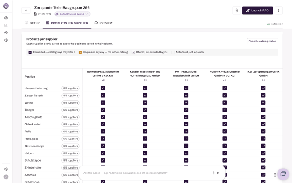
Task: Click the HZT Zerspanungstechnik GmbH header
Action: coord(263,74)
